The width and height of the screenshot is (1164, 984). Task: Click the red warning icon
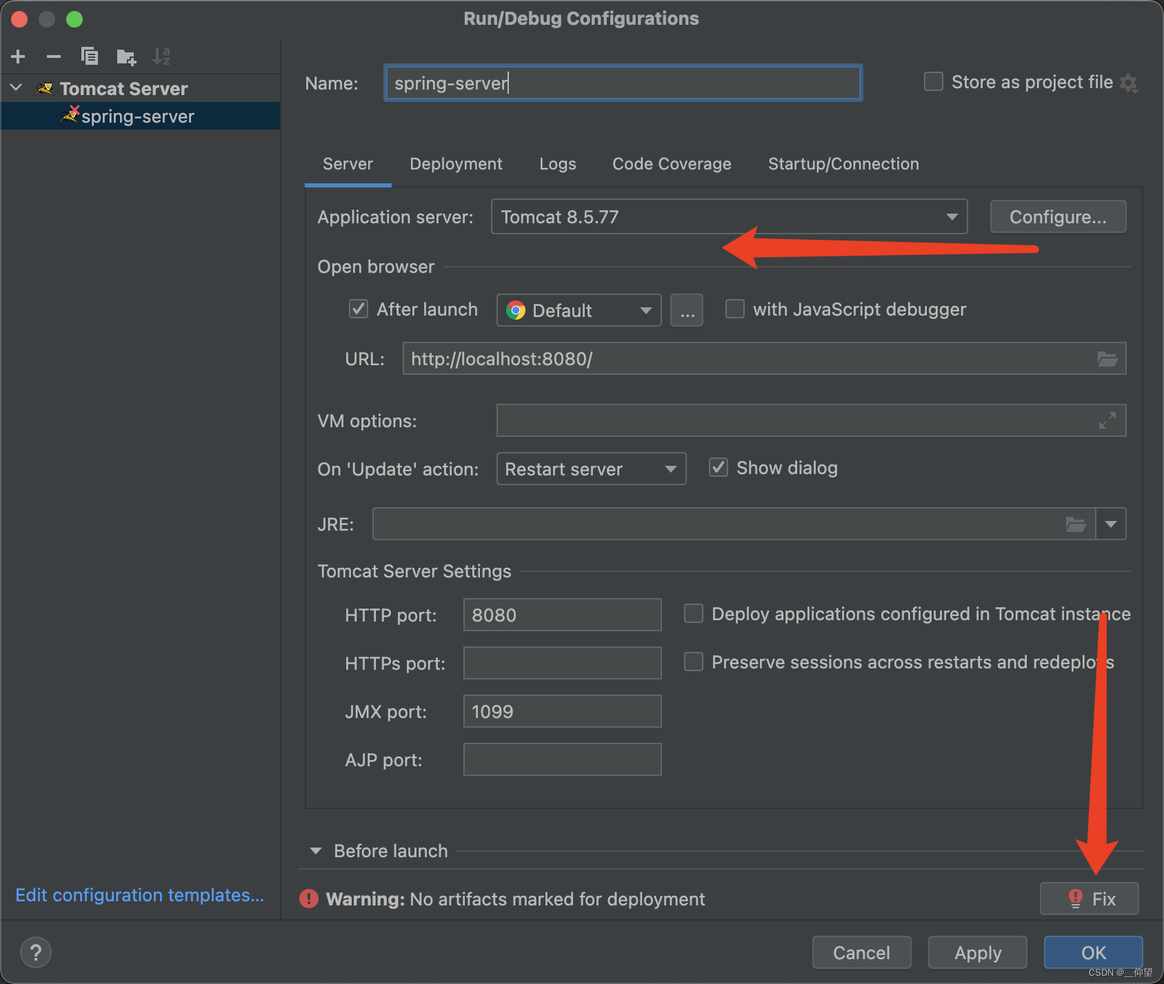click(309, 899)
